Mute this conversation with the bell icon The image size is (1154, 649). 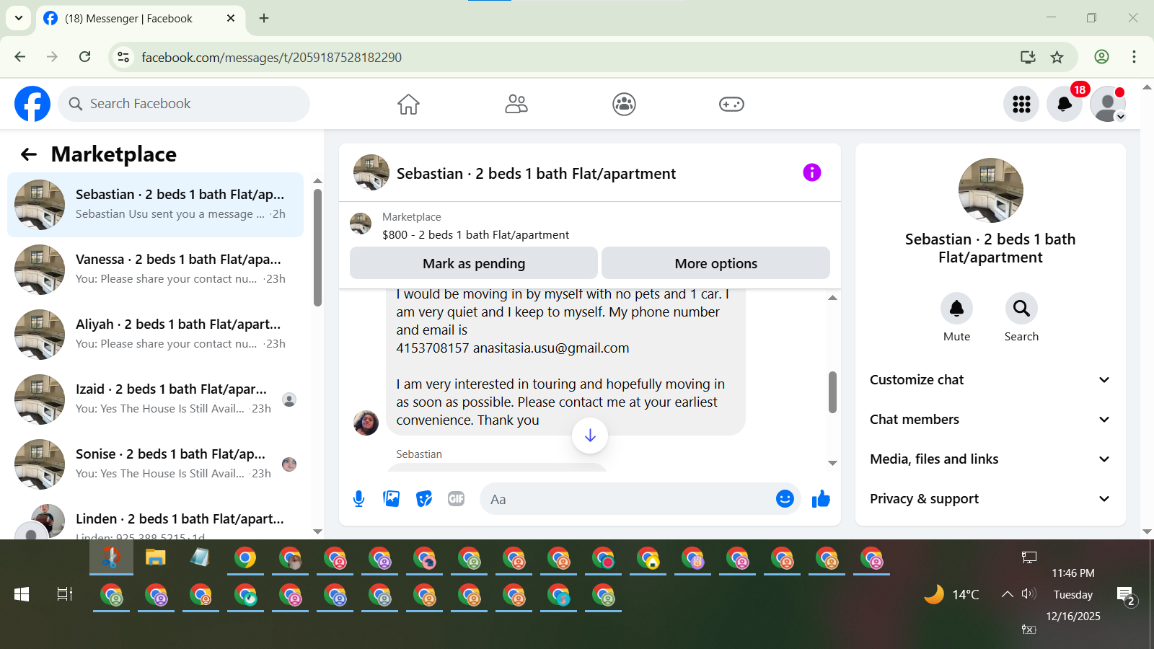pos(957,309)
